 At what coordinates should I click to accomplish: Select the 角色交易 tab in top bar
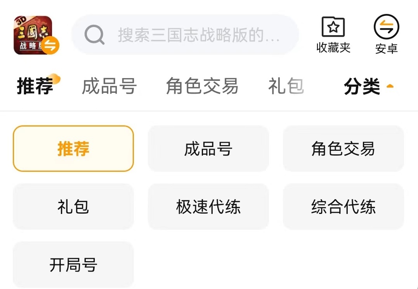pos(202,86)
